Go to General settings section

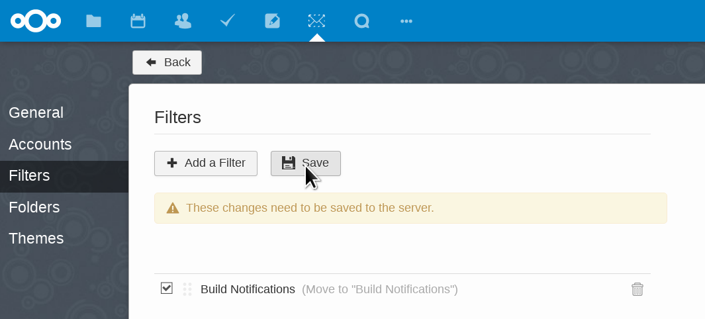point(36,113)
